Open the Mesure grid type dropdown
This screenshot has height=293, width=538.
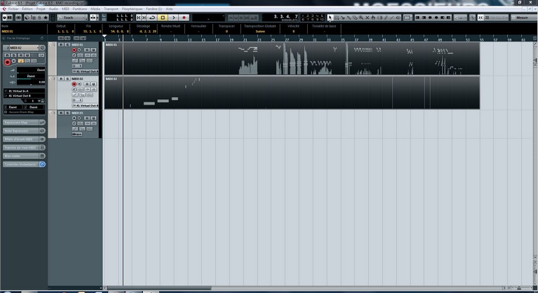pyautogui.click(x=522, y=18)
